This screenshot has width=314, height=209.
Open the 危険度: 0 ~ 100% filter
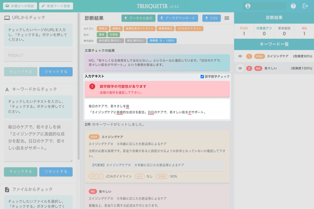pos(162,41)
